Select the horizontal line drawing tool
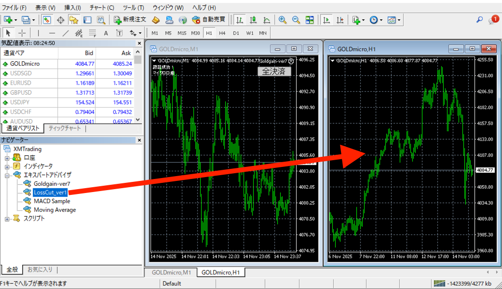The image size is (502, 289). [52, 33]
